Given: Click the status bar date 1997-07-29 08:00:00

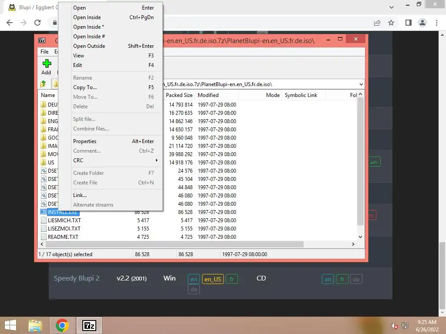Looking at the screenshot, I should coord(245,254).
